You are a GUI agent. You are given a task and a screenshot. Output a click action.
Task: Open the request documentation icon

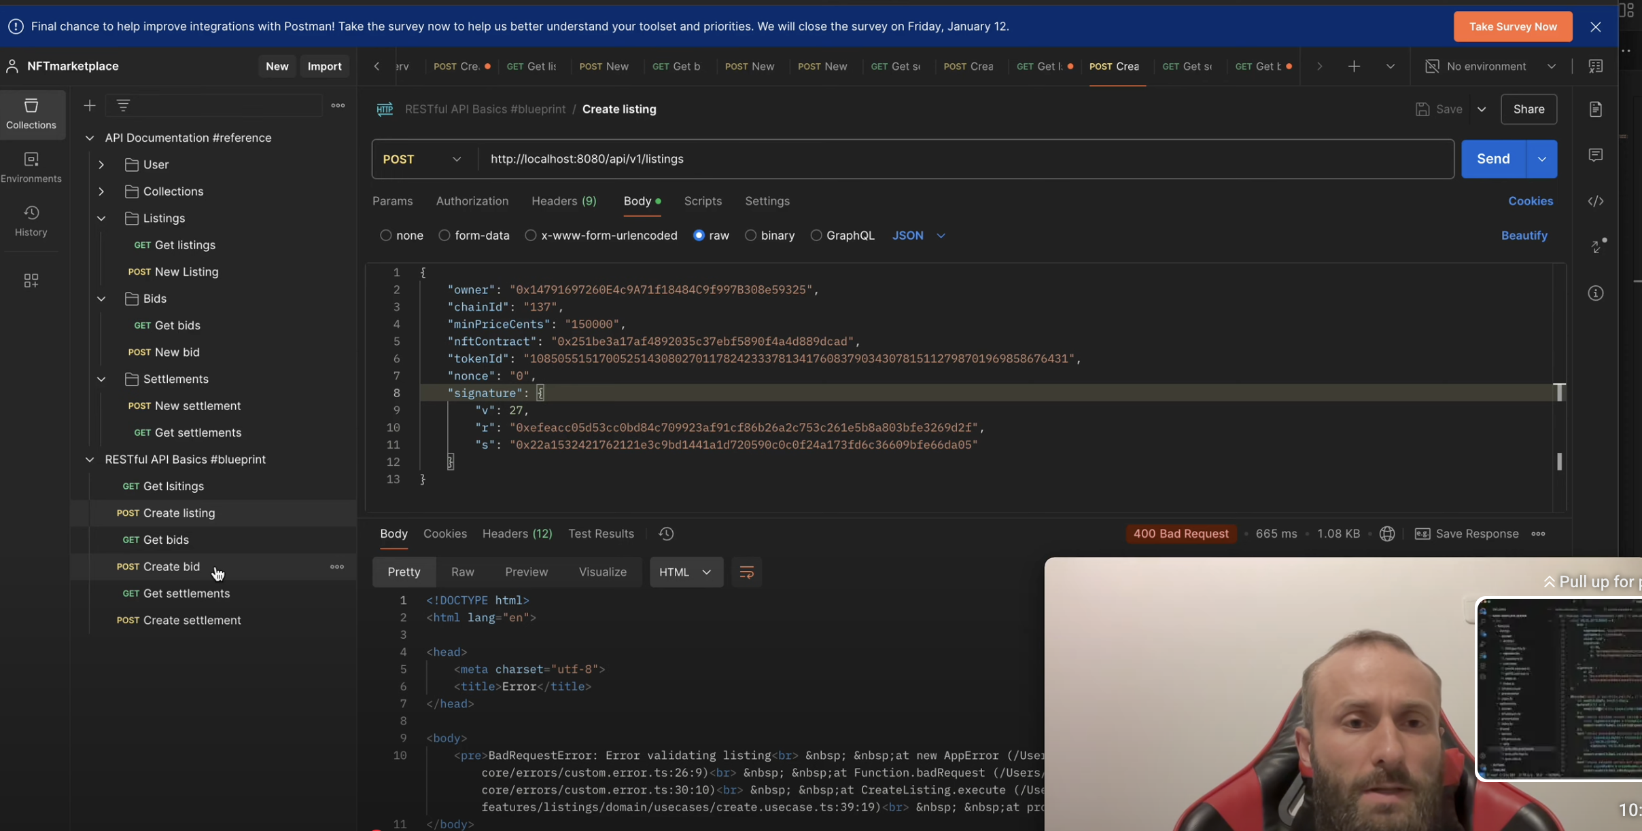pyautogui.click(x=1595, y=109)
